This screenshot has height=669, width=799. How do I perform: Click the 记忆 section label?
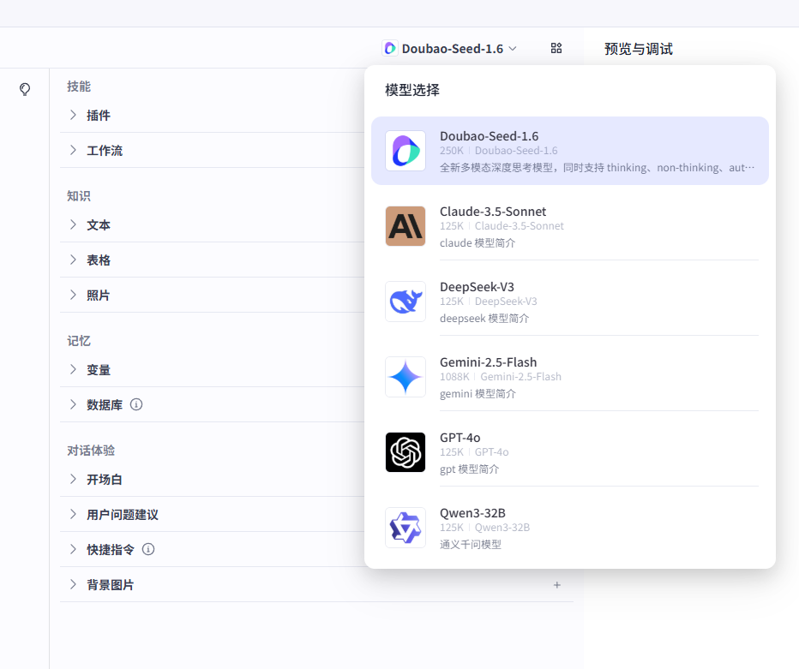[x=79, y=341]
